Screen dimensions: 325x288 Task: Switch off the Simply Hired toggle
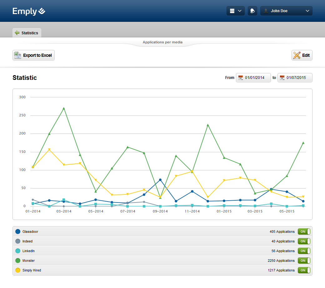[304, 270]
